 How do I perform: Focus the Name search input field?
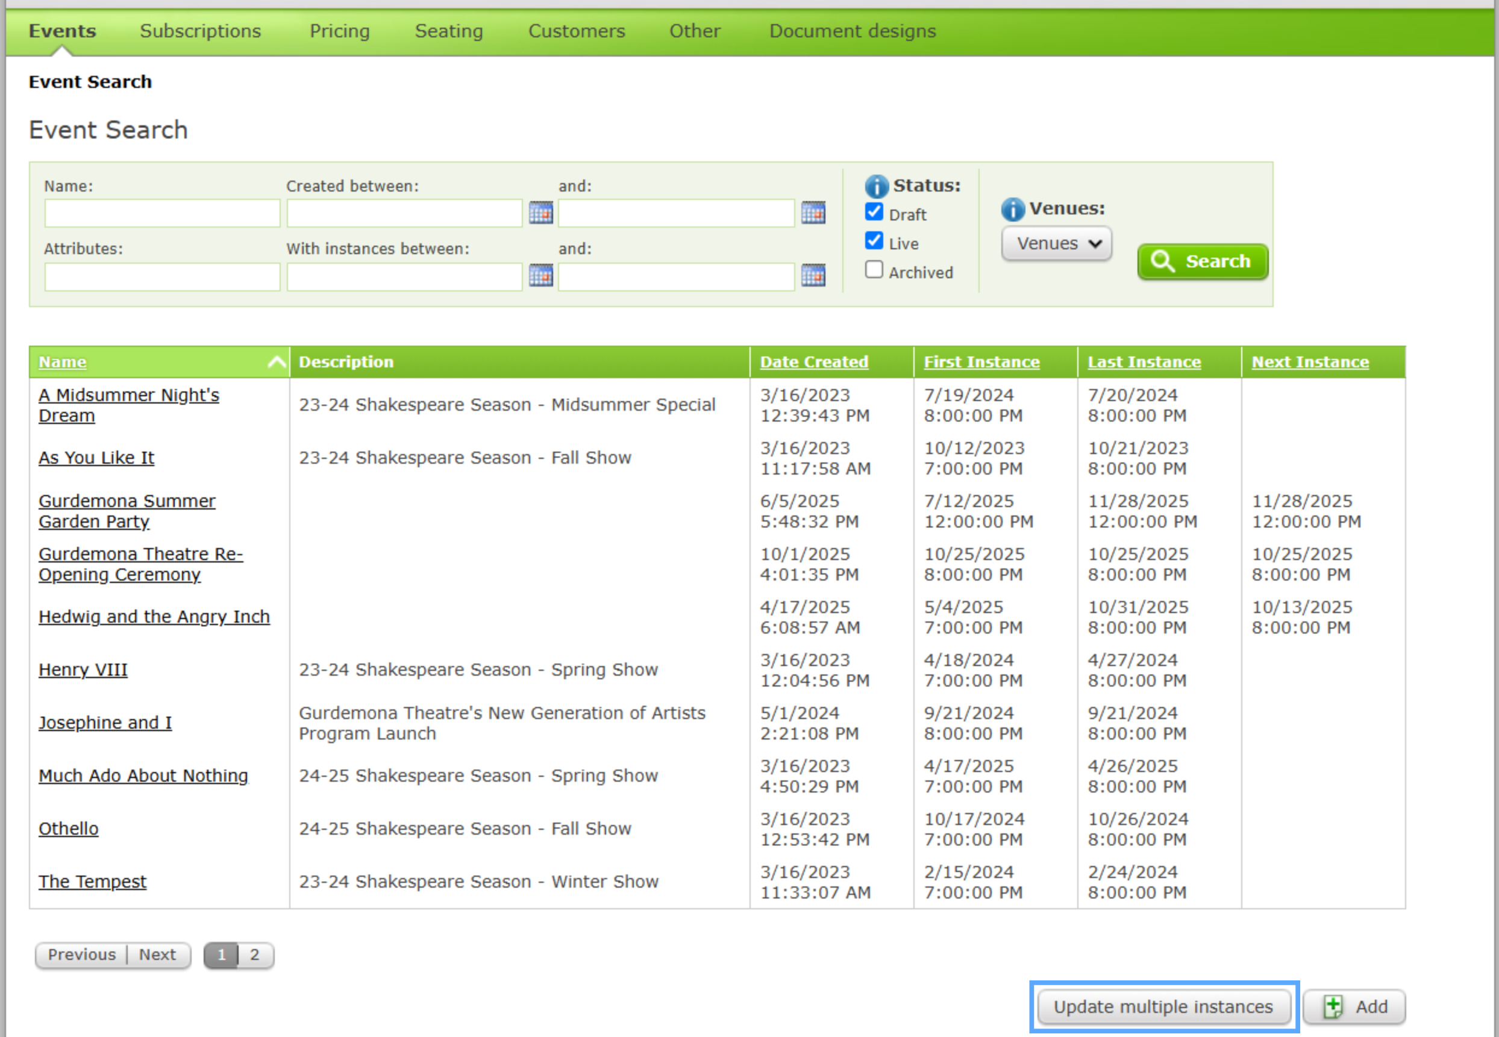click(x=162, y=214)
